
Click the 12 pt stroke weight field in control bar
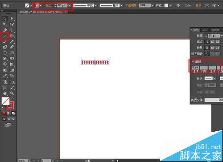point(62,5)
